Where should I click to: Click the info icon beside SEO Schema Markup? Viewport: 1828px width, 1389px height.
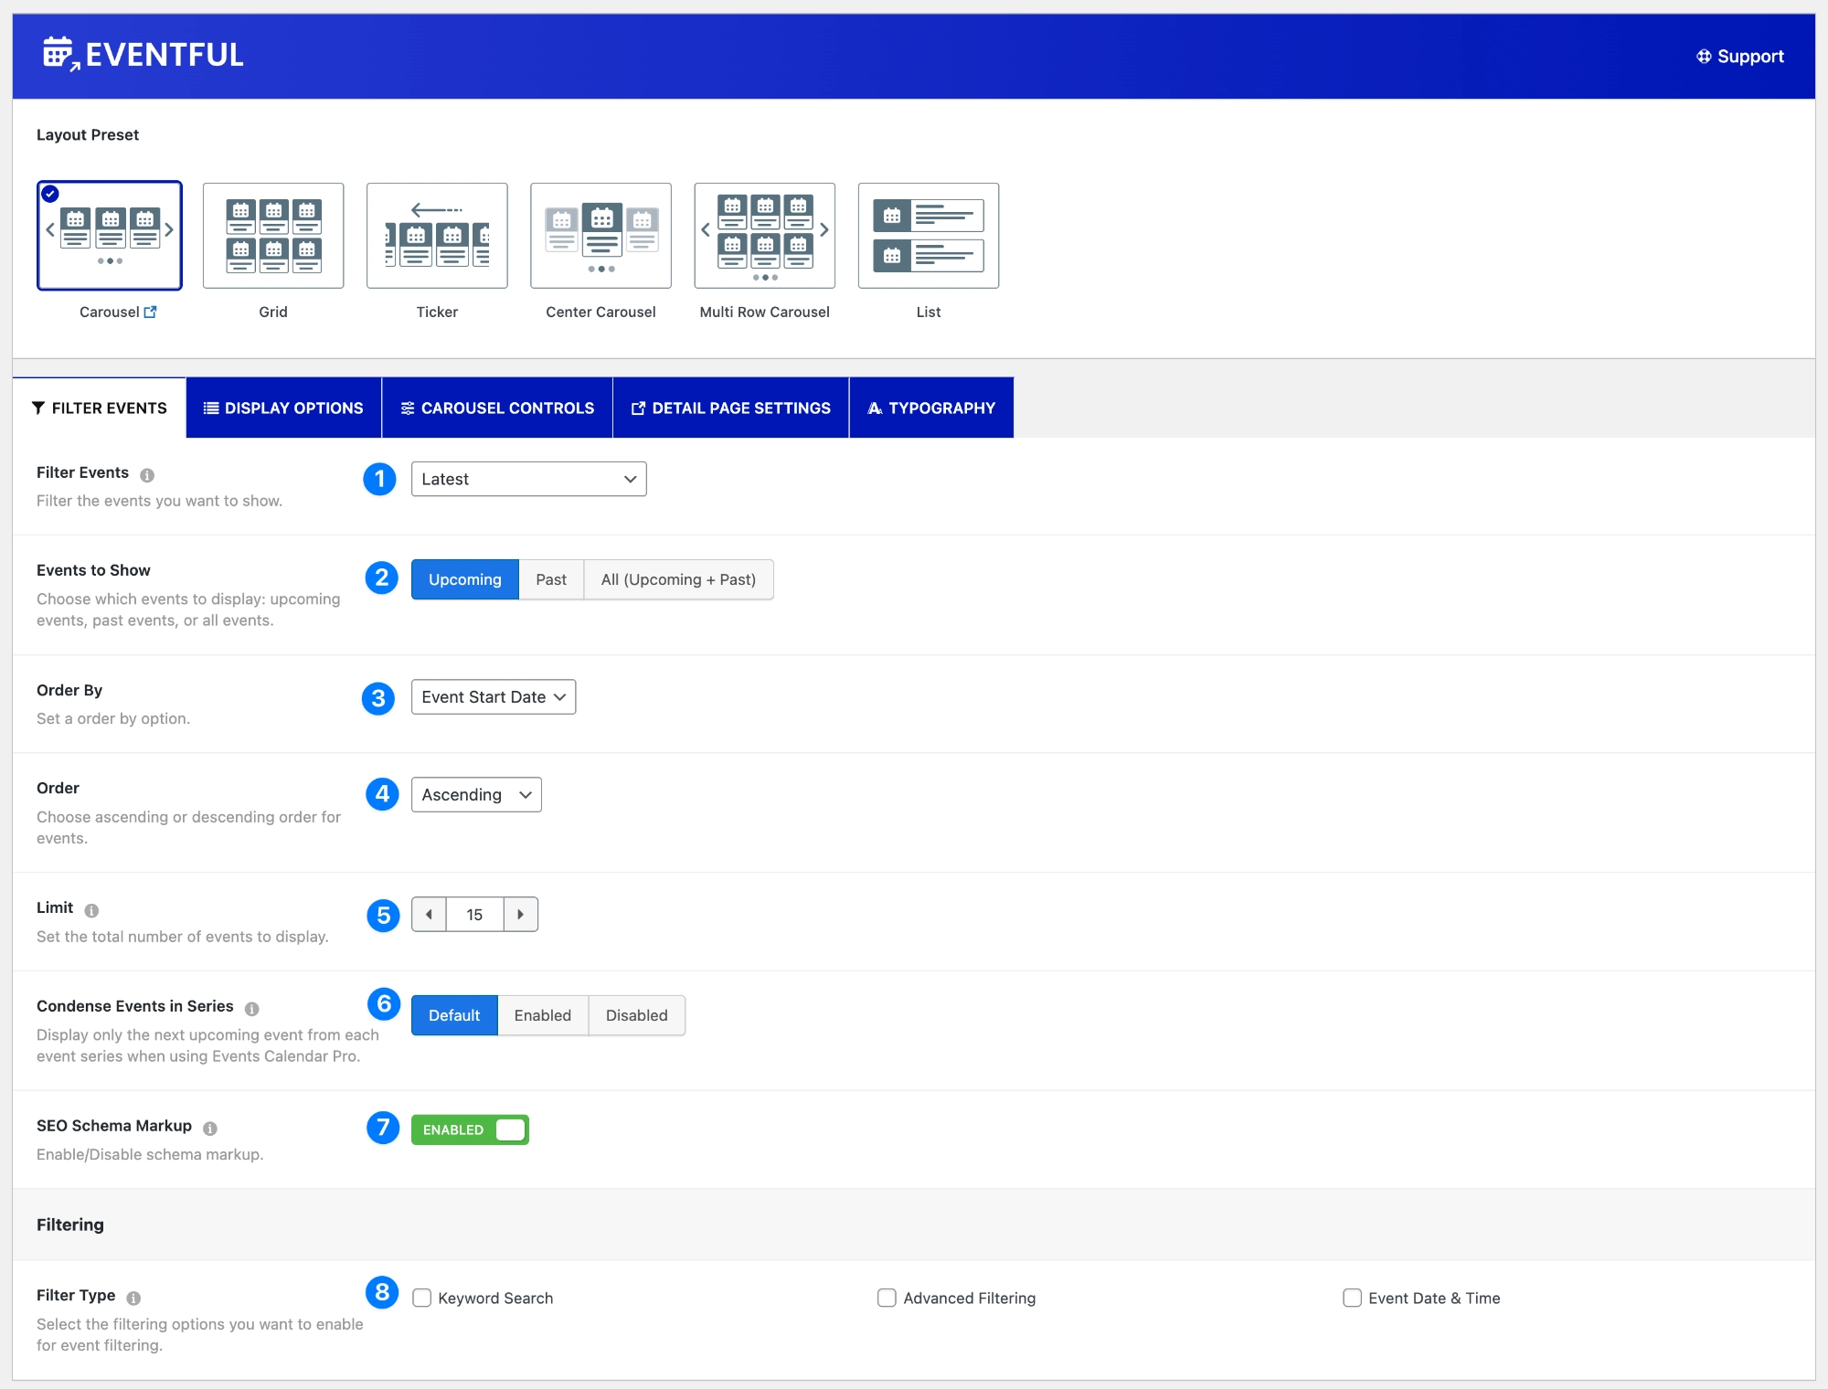[210, 1128]
